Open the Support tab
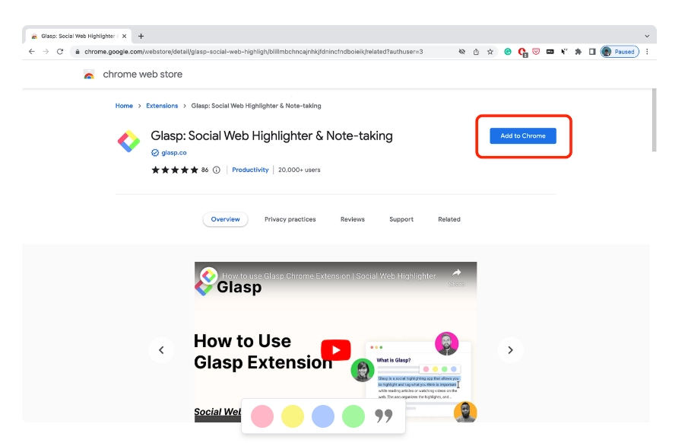Screen dimensions: 688x443 (x=401, y=219)
